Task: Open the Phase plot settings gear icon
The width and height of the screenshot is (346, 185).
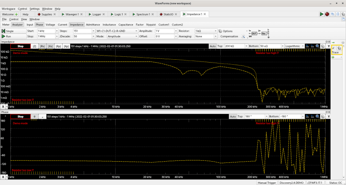Action: click(322, 117)
